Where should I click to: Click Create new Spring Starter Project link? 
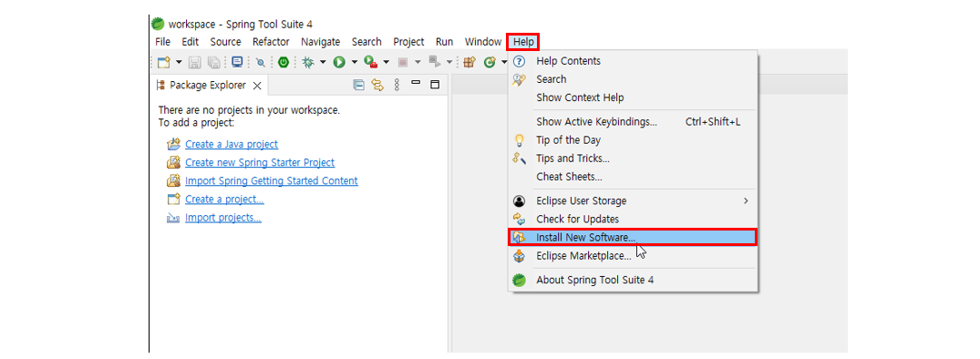click(260, 162)
